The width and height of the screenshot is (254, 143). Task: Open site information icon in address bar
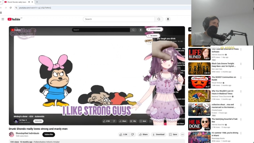pyautogui.click(x=16, y=8)
